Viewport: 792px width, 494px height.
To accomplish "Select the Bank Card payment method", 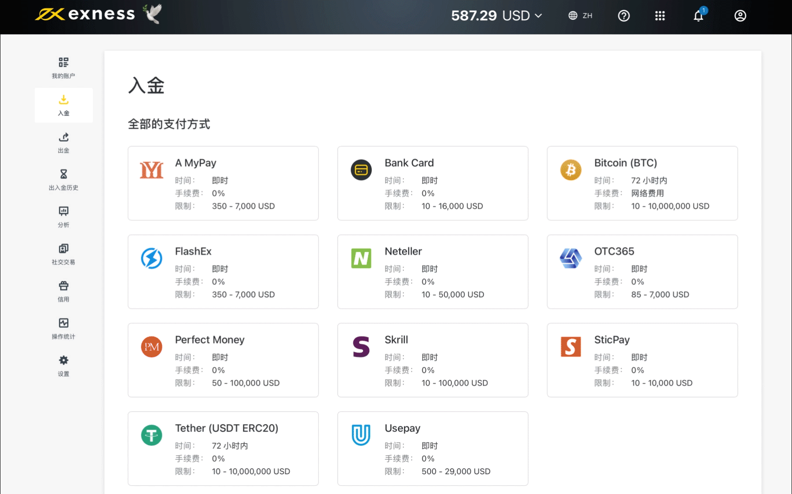I will click(432, 183).
